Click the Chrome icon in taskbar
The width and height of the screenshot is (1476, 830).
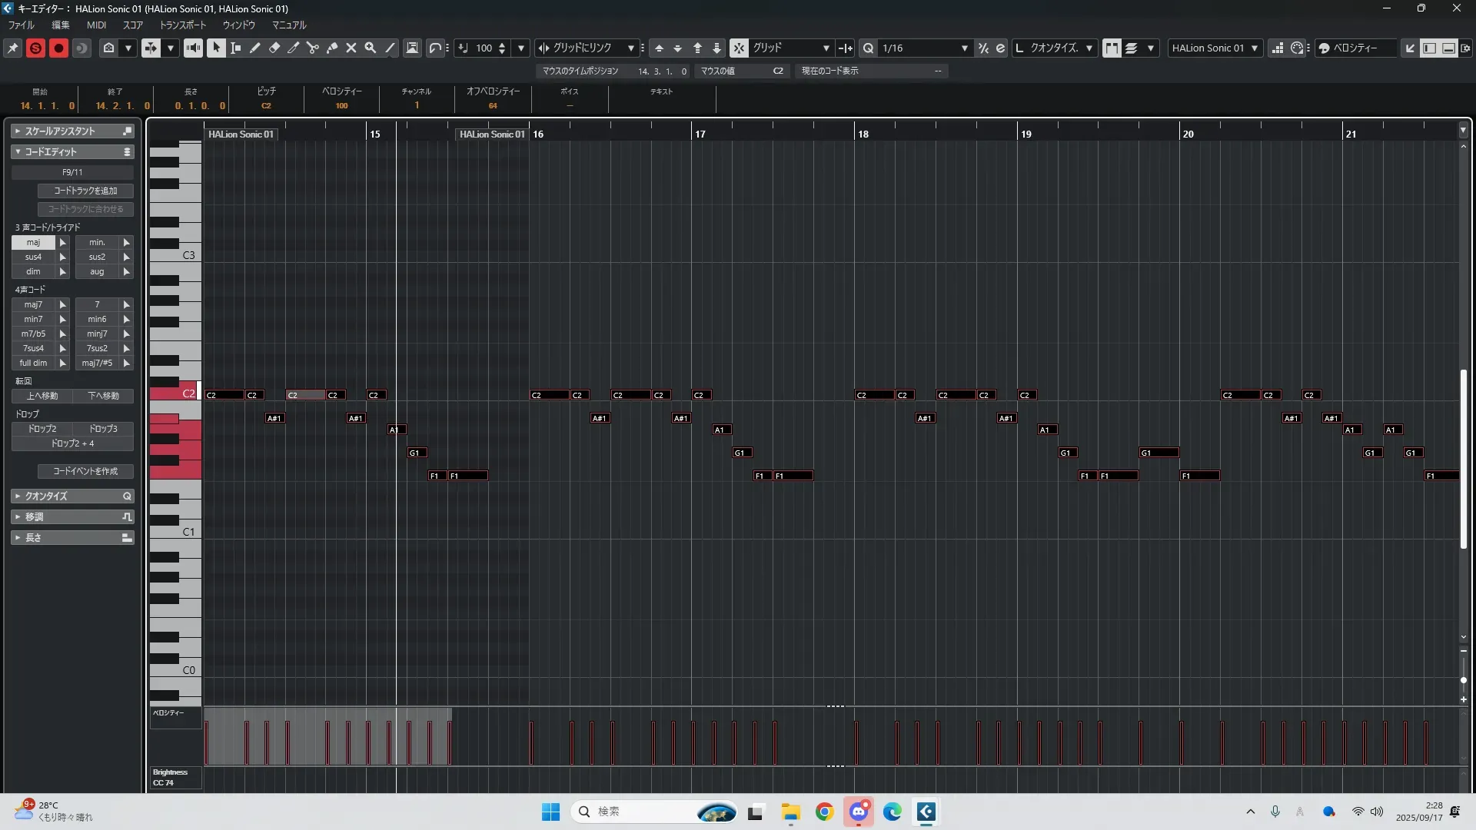tap(824, 812)
